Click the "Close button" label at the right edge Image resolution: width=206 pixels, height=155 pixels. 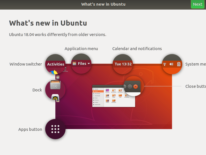click(196, 86)
